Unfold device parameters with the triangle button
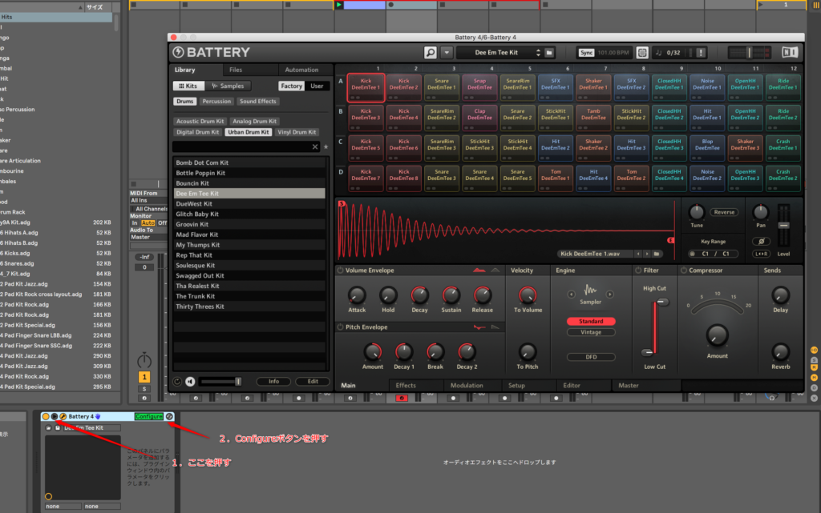The height and width of the screenshot is (513, 821). tap(54, 416)
